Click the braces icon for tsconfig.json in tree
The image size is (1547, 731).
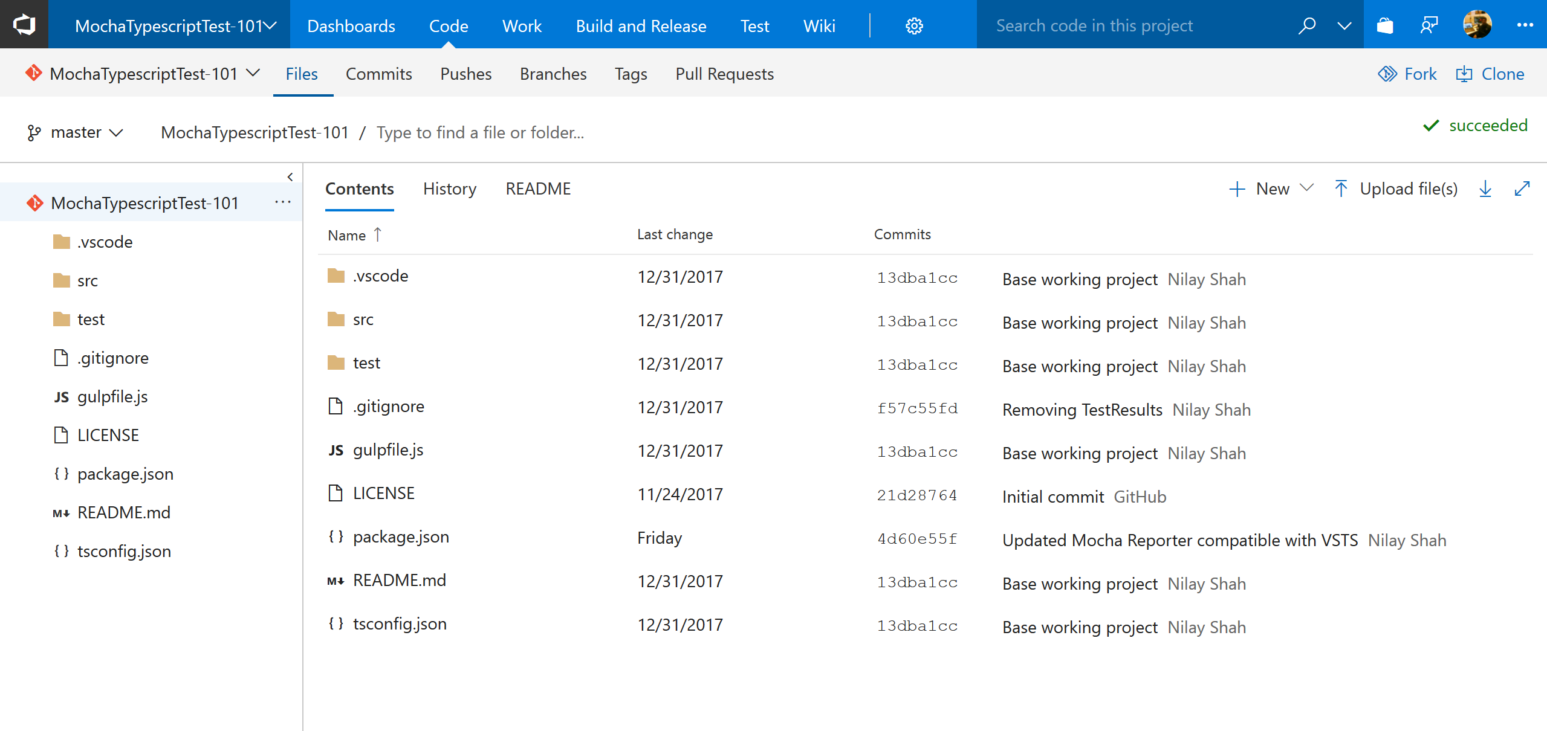coord(61,551)
